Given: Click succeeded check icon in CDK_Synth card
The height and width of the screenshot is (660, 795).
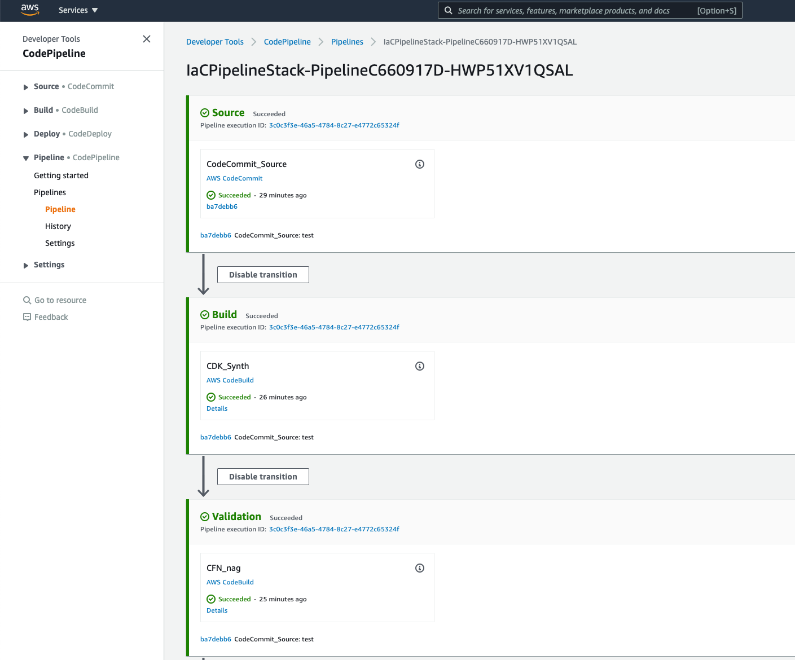Looking at the screenshot, I should click(x=211, y=397).
